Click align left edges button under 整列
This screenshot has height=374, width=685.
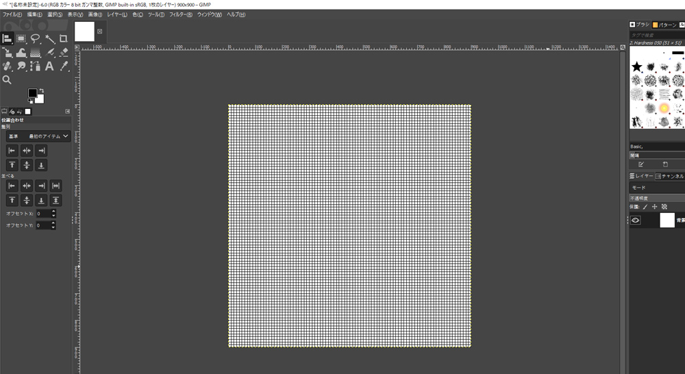(12, 151)
